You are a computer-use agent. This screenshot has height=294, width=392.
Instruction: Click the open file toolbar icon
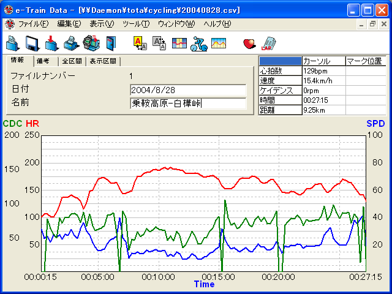point(13,43)
